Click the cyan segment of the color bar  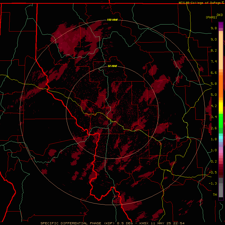click(x=221, y=137)
